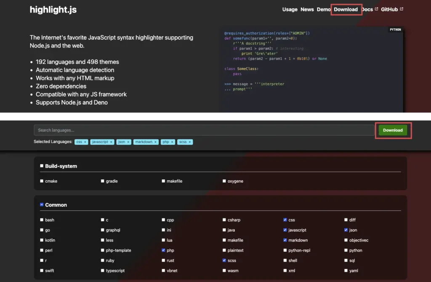Check the cmake language checkbox

click(42, 181)
